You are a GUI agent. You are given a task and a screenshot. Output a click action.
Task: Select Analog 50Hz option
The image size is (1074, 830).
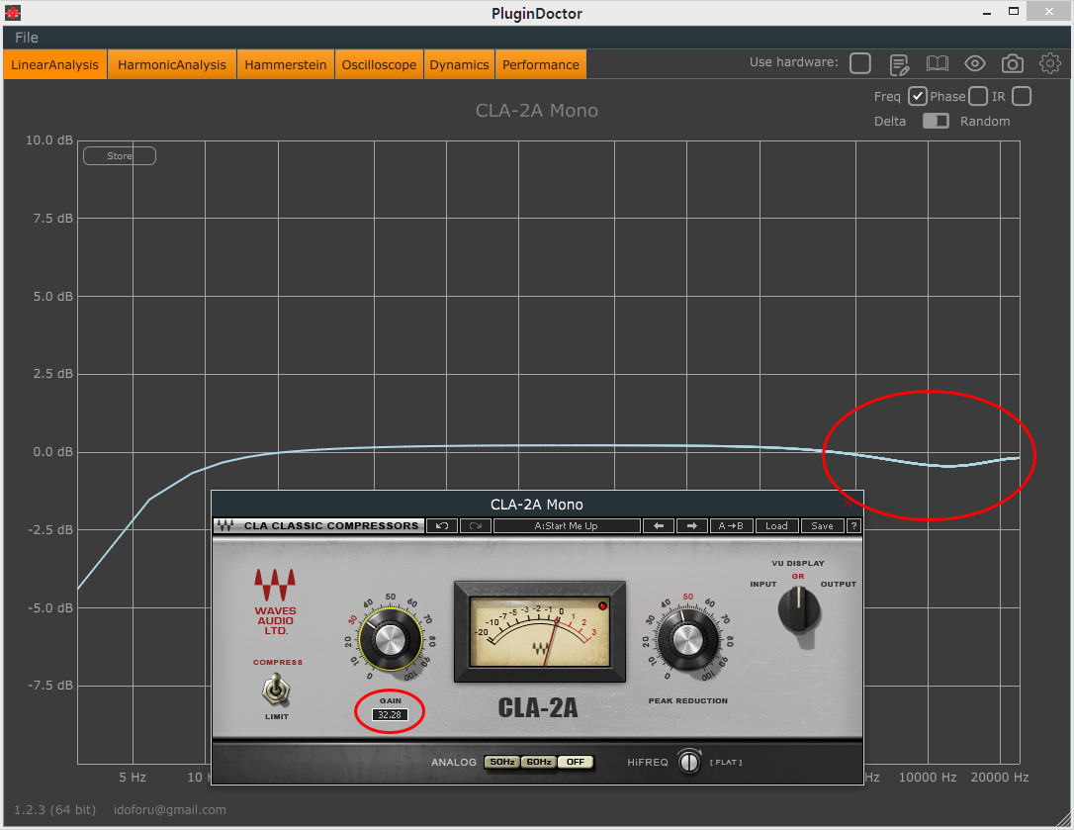coord(502,762)
